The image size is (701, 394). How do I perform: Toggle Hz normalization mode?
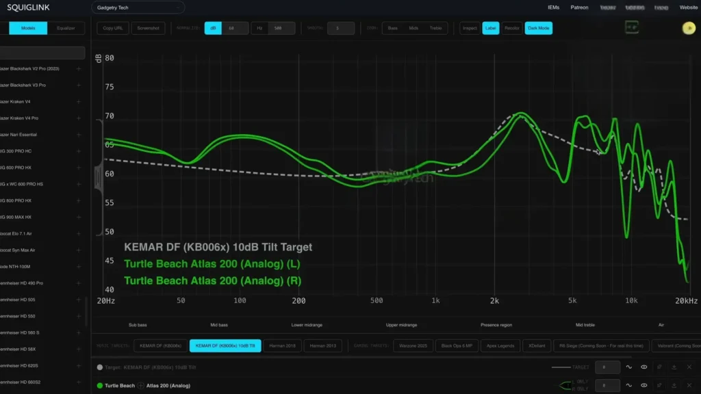coord(259,28)
